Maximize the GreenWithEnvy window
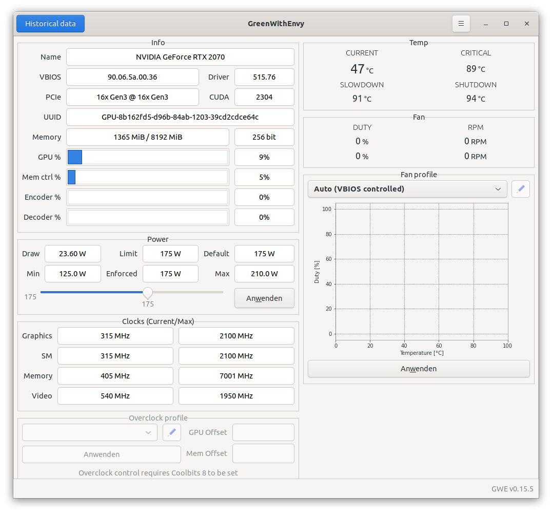The image size is (552, 513). [506, 24]
